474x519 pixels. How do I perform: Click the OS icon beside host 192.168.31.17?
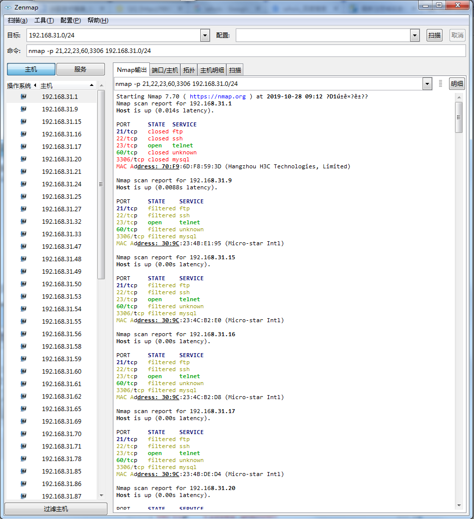coord(23,147)
